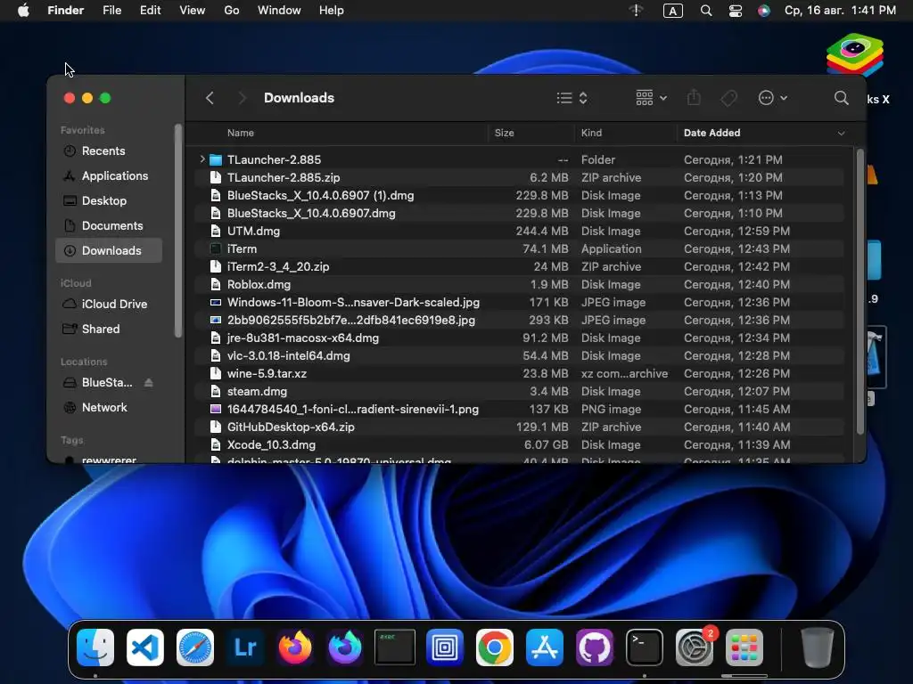Viewport: 913px width, 684px height.
Task: Open Finder from the Dock
Action: [x=95, y=647]
